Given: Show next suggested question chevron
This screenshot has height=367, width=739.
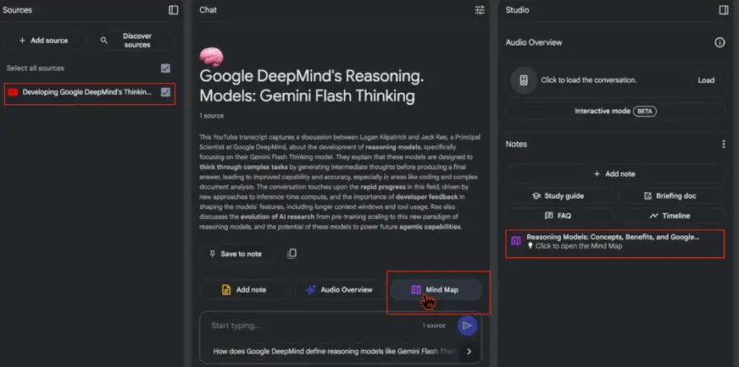Looking at the screenshot, I should [x=470, y=351].
